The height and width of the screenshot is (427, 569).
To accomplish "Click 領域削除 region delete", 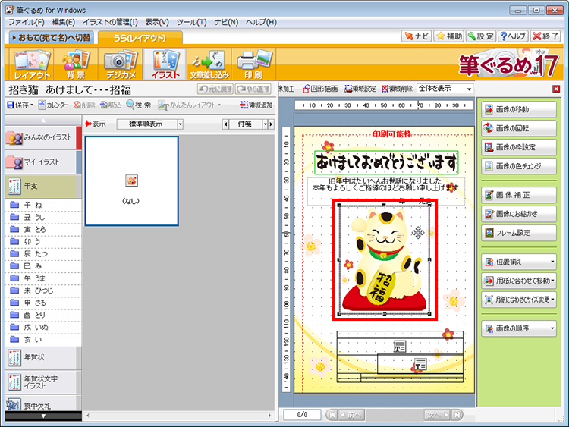I will pos(397,89).
